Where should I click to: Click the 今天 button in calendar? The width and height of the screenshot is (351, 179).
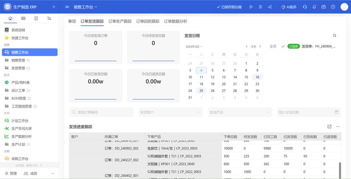click(253, 47)
